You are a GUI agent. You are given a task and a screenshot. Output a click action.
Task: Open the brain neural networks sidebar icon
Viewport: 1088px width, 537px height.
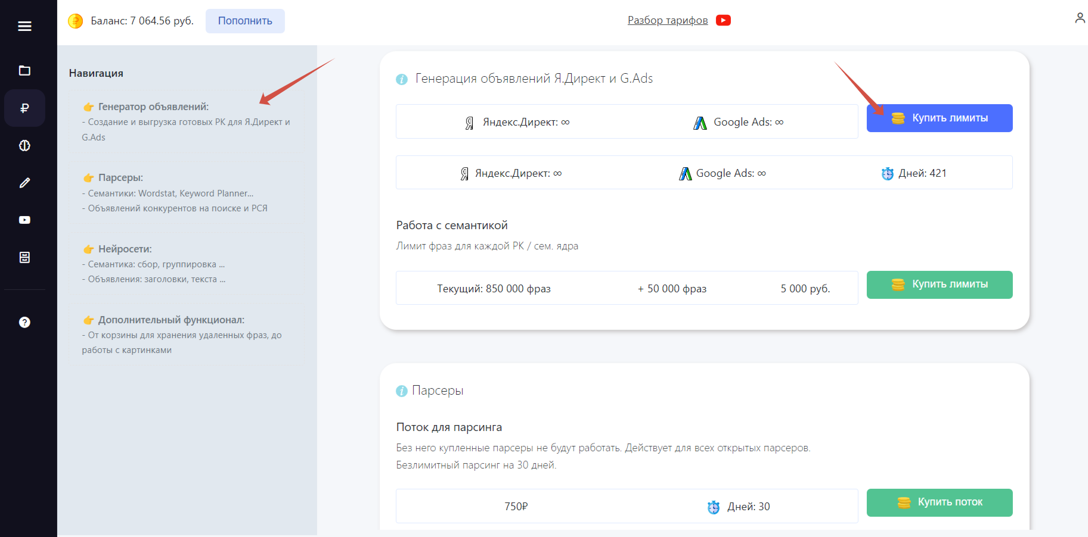[x=24, y=146]
